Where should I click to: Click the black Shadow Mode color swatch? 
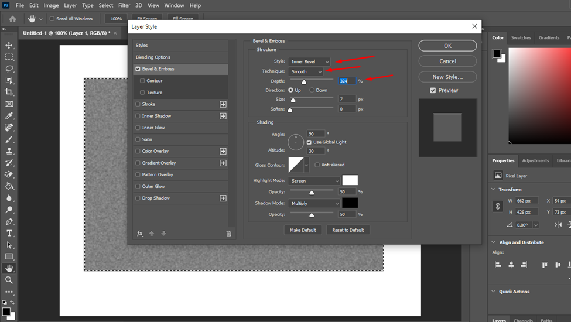tap(350, 203)
